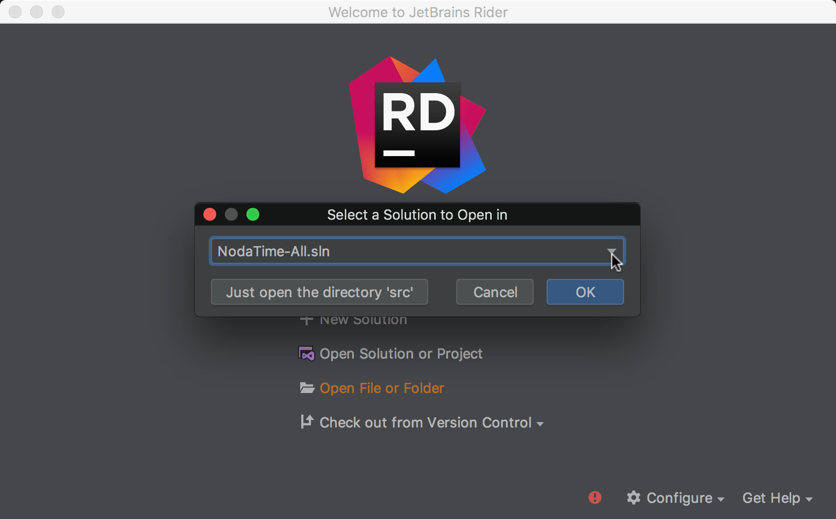Click the Open Solution or Project icon

pos(307,354)
